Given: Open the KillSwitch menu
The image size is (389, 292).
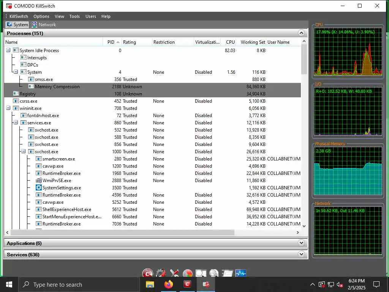Looking at the screenshot, I should click(x=19, y=16).
